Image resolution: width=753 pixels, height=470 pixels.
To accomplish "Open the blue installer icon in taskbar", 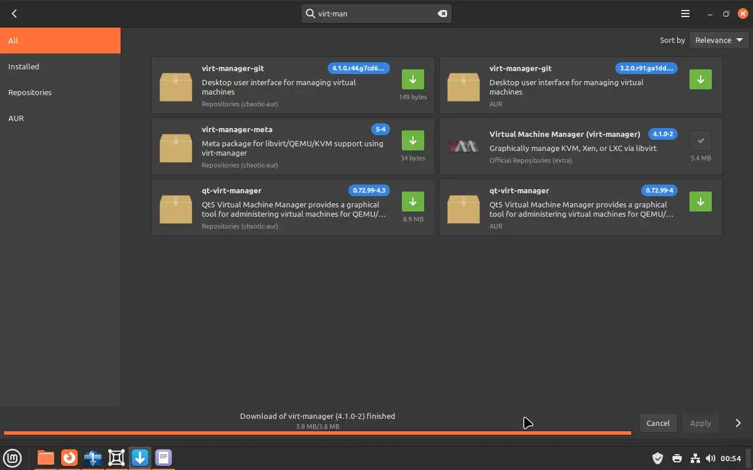I will pyautogui.click(x=93, y=458).
